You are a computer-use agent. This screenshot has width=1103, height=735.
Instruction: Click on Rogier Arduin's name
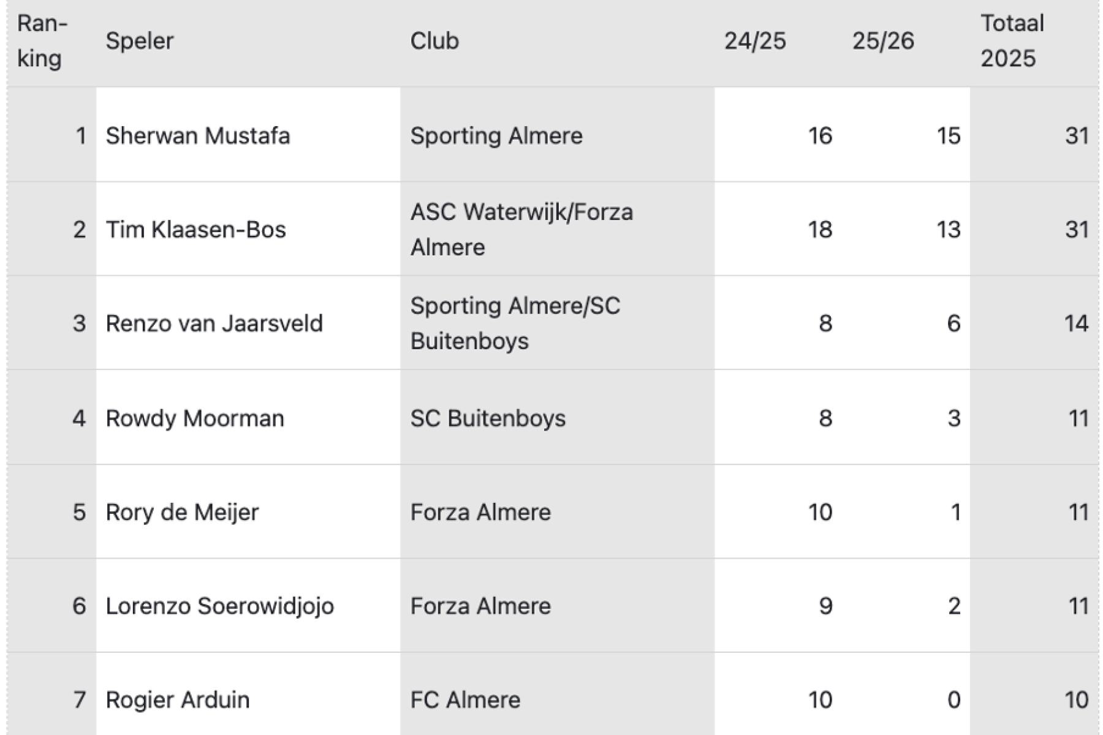pos(178,699)
